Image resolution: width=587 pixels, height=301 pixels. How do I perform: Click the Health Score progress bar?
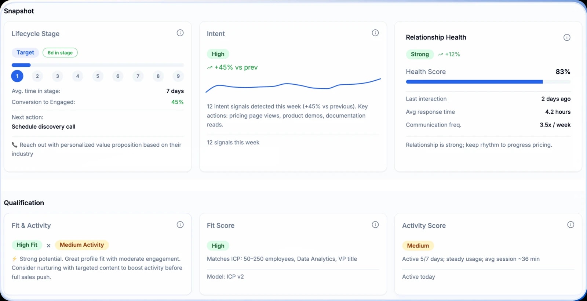click(x=488, y=82)
